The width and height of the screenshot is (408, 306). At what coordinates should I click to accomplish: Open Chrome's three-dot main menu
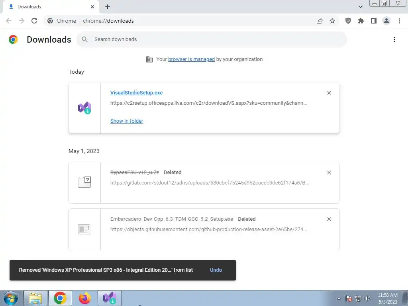pos(399,21)
